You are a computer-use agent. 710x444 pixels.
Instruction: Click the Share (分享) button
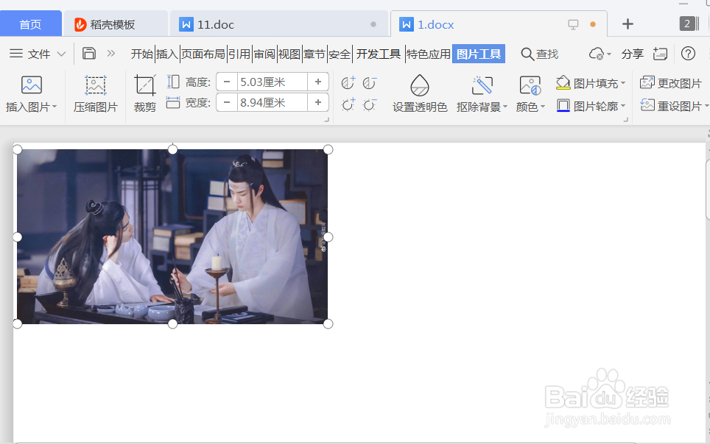point(632,54)
